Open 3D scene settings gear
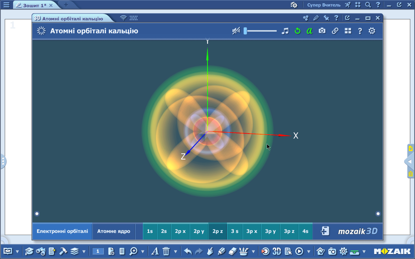Screen dimensions: 415x259 click(x=372, y=31)
